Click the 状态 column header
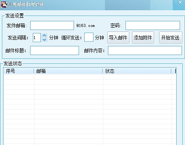185x145 pixels. click(x=137, y=71)
